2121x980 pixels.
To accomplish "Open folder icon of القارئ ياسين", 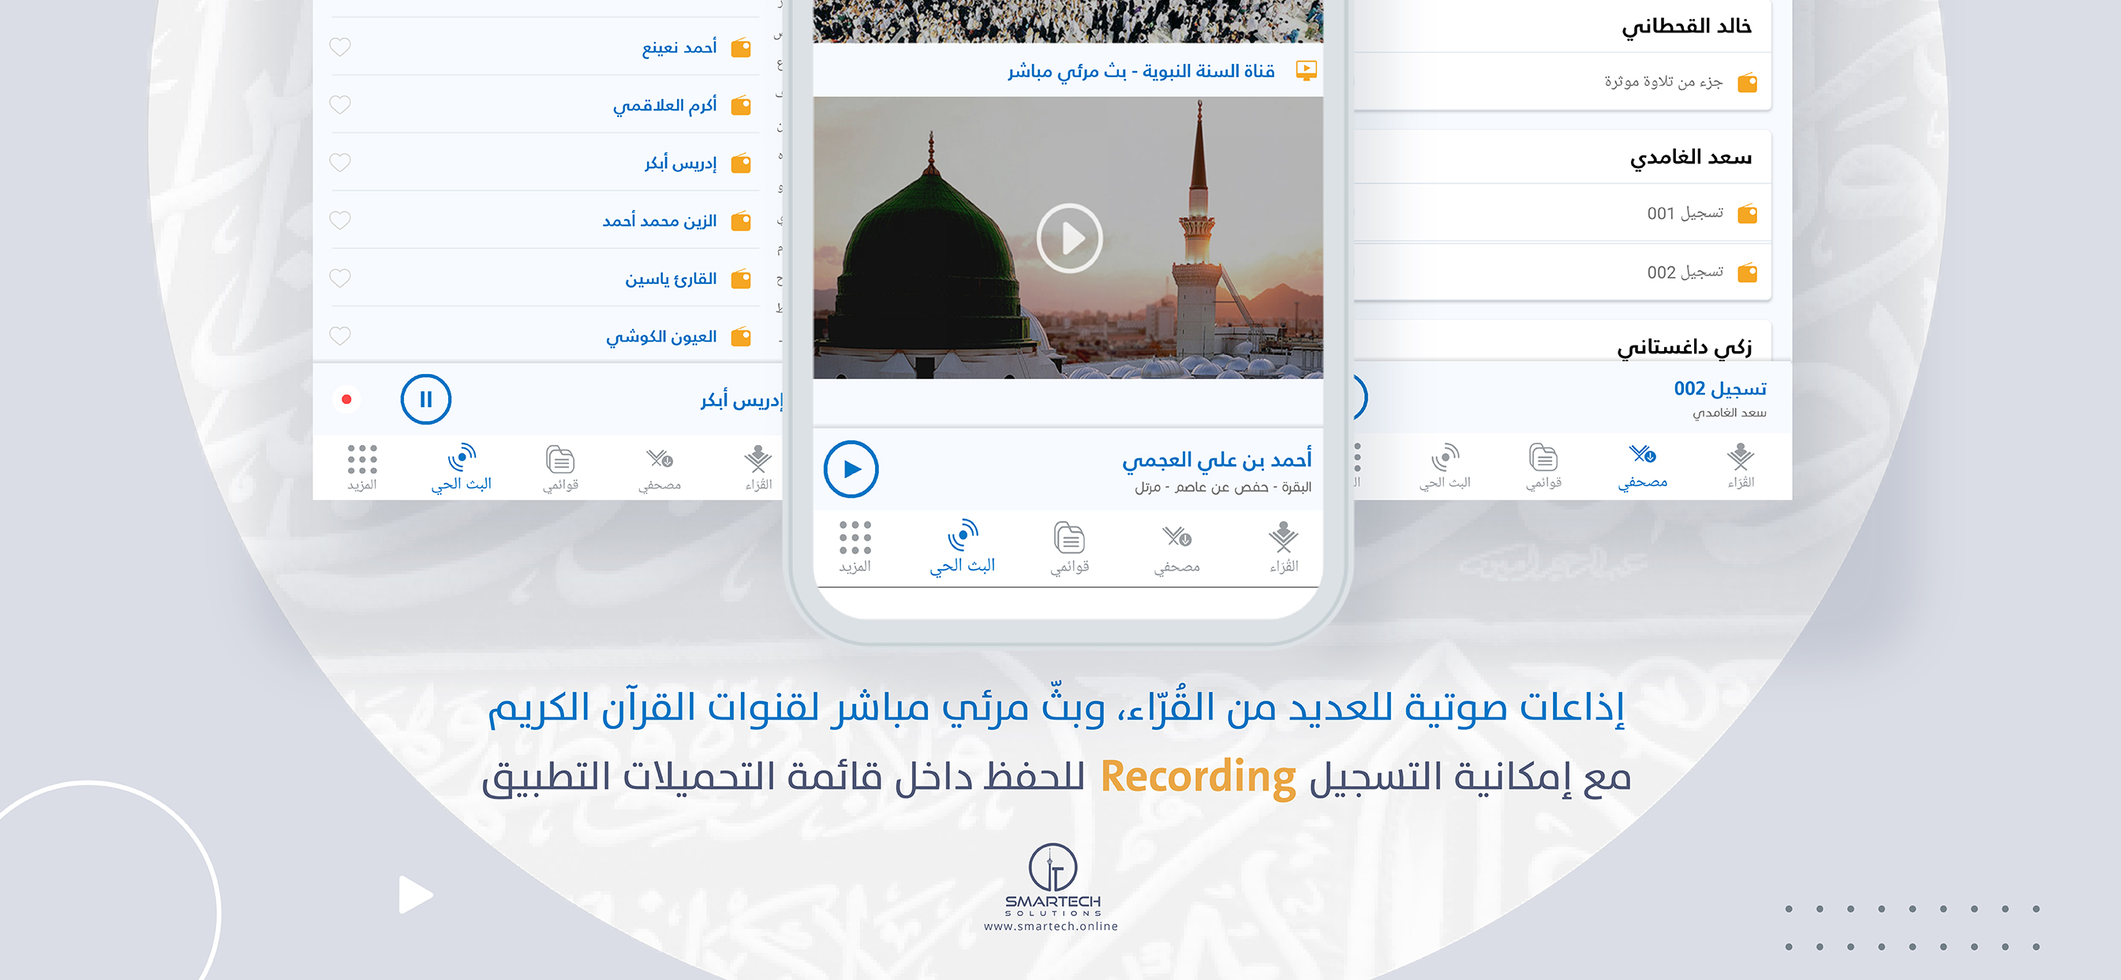I will tap(741, 279).
